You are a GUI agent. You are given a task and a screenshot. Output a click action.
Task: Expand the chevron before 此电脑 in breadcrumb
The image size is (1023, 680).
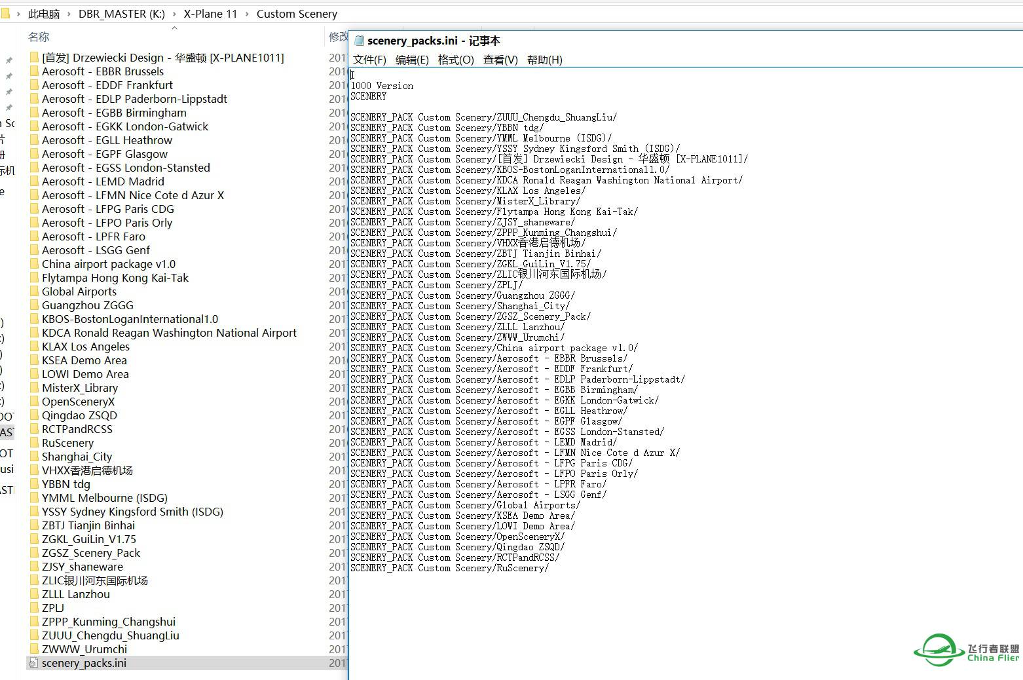(x=18, y=14)
